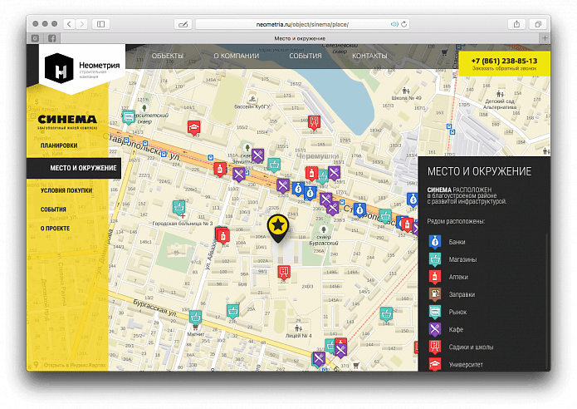Click the Аптеки legend label

point(458,277)
